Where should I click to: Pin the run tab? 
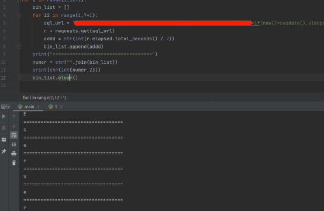tap(4, 151)
